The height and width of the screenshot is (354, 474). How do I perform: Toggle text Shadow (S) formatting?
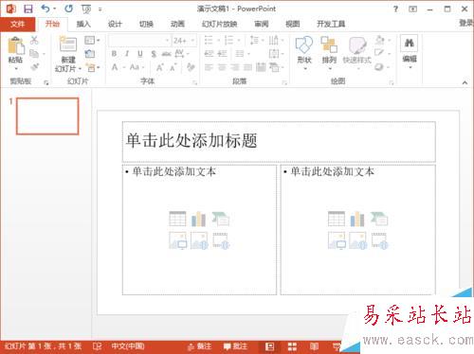point(154,54)
